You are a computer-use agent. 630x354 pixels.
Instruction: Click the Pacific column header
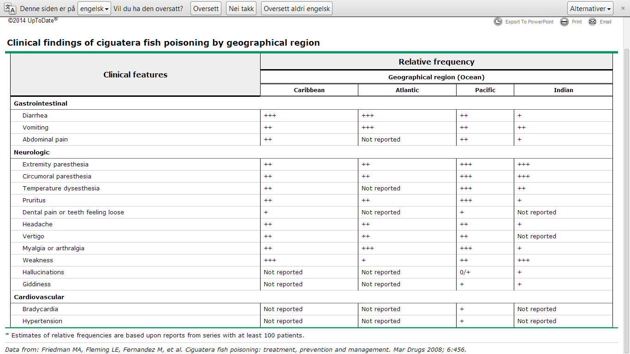coord(485,90)
